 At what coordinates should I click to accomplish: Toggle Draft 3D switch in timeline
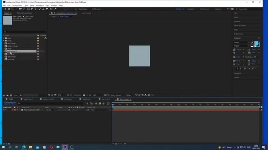point(91,103)
